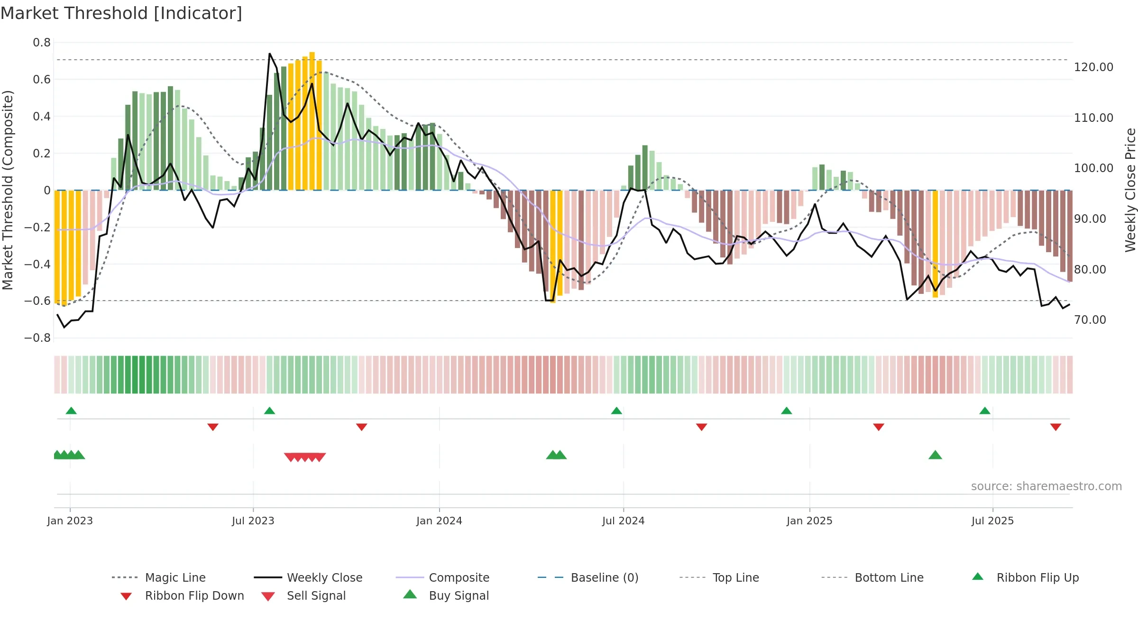Click the Jan 2023 x-axis label

click(x=70, y=521)
